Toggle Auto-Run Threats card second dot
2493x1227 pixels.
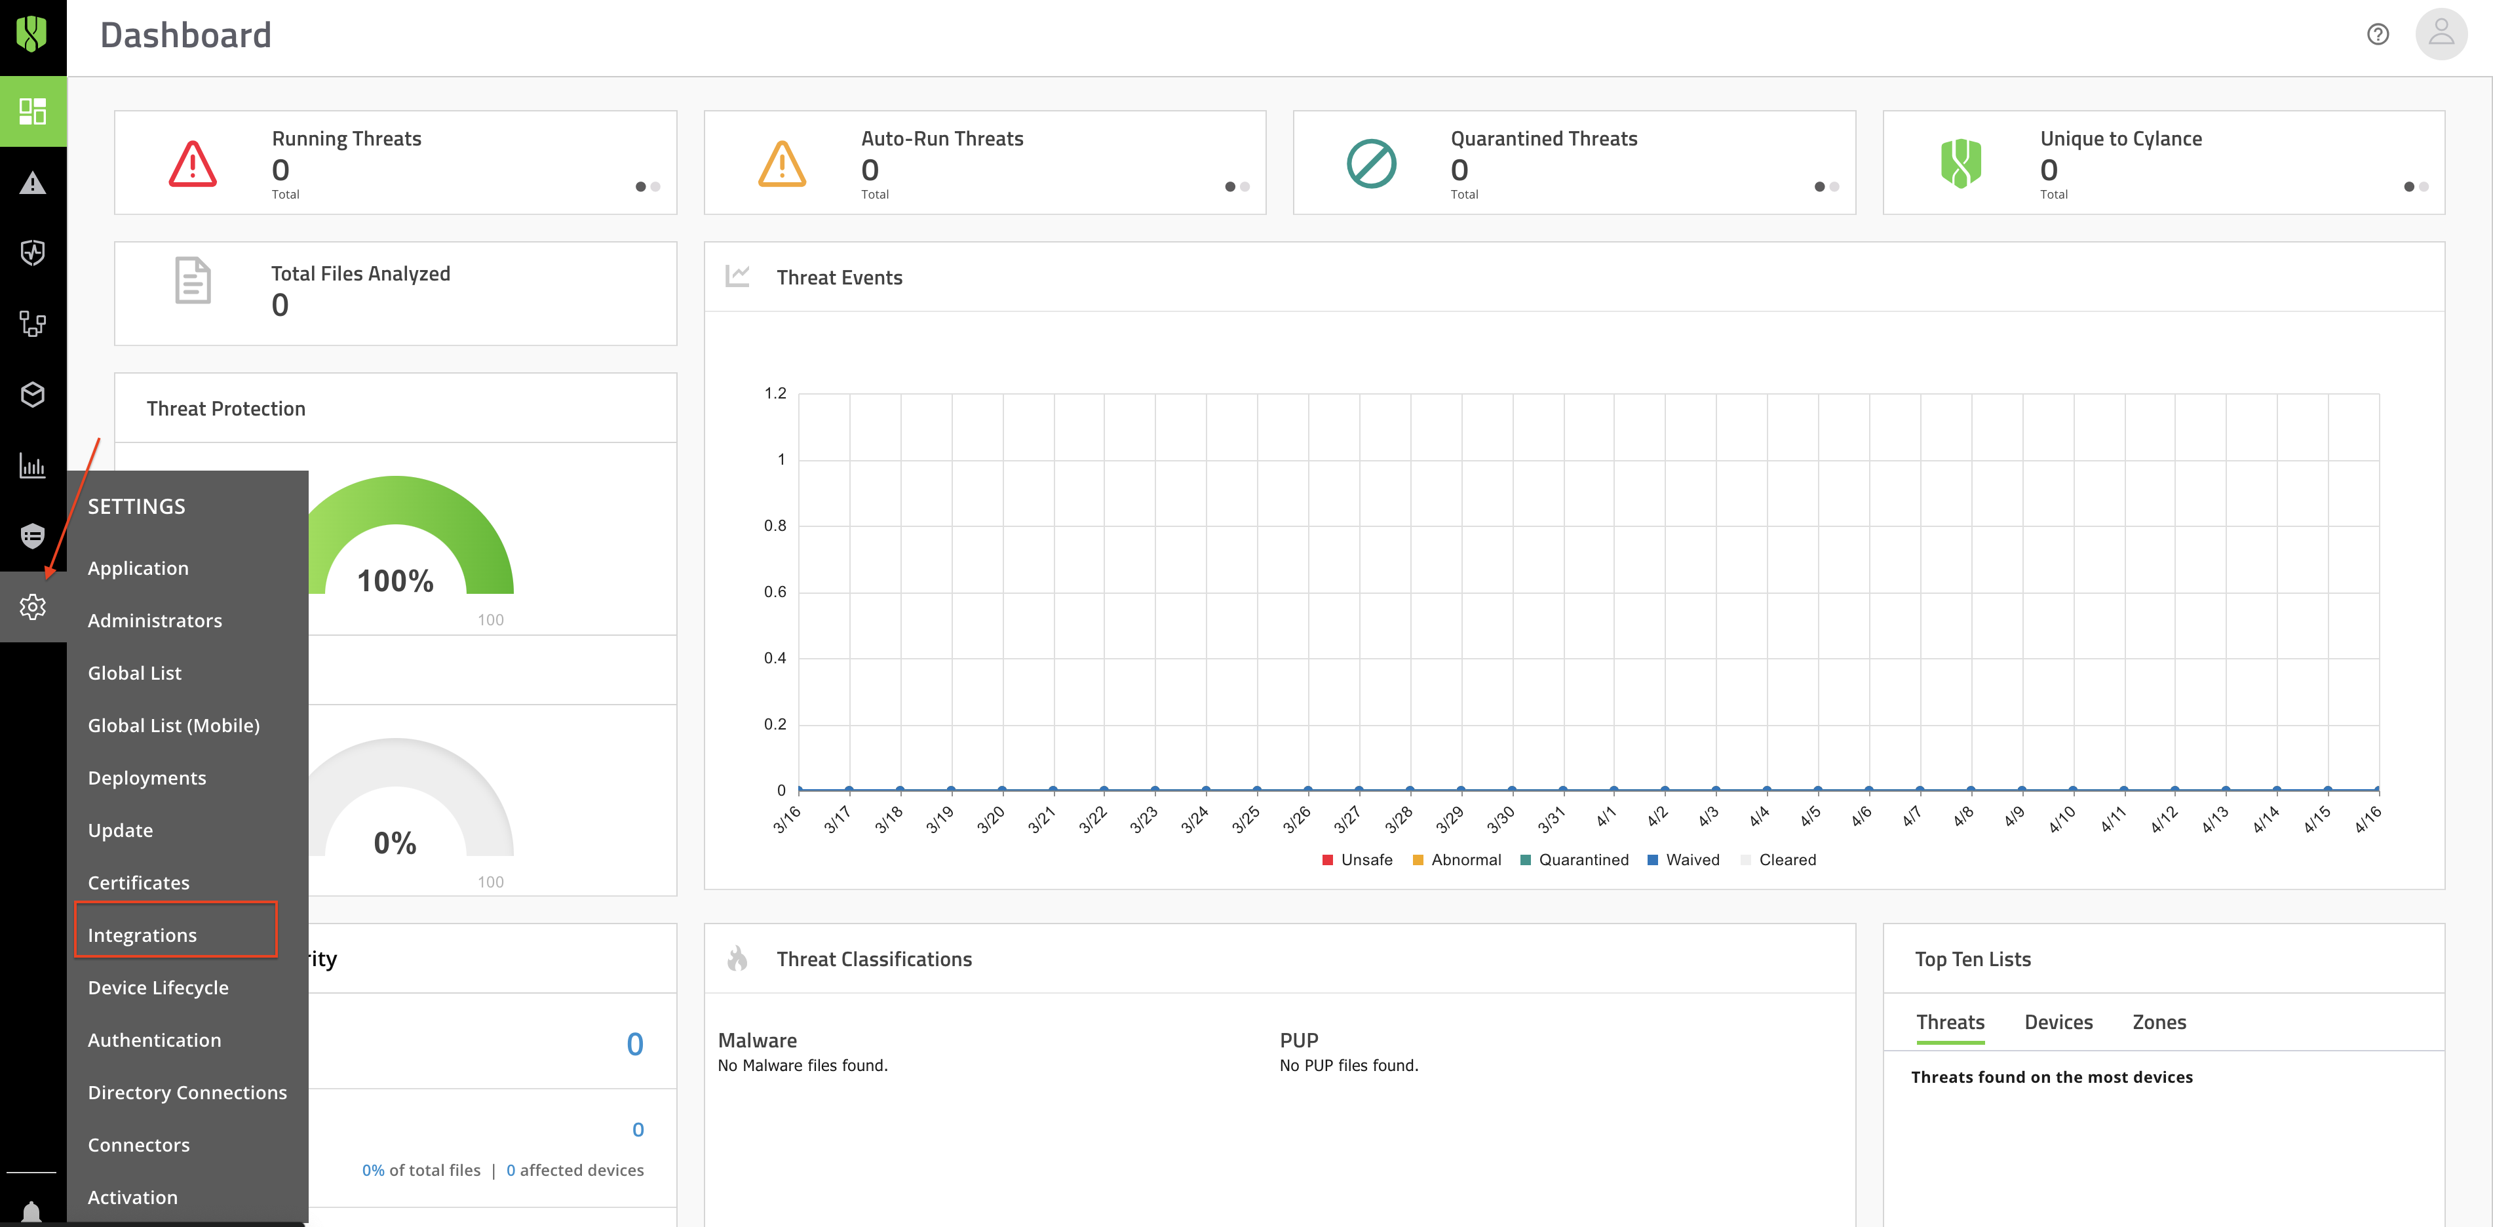(x=1246, y=187)
